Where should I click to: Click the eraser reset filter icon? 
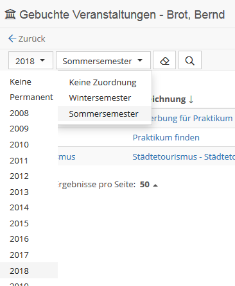coord(164,60)
